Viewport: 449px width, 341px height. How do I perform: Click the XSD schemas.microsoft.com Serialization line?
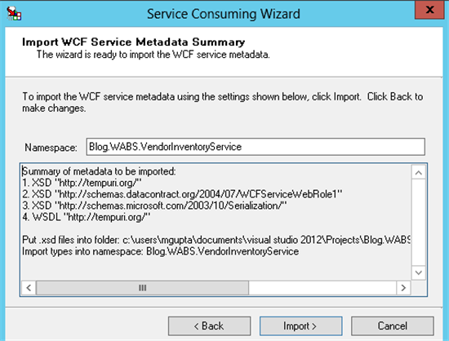(x=154, y=206)
